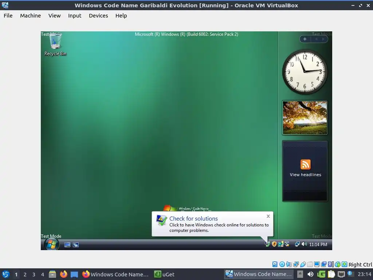This screenshot has width=373, height=280.
Task: Close the Check for solutions balloon
Action: [x=268, y=216]
